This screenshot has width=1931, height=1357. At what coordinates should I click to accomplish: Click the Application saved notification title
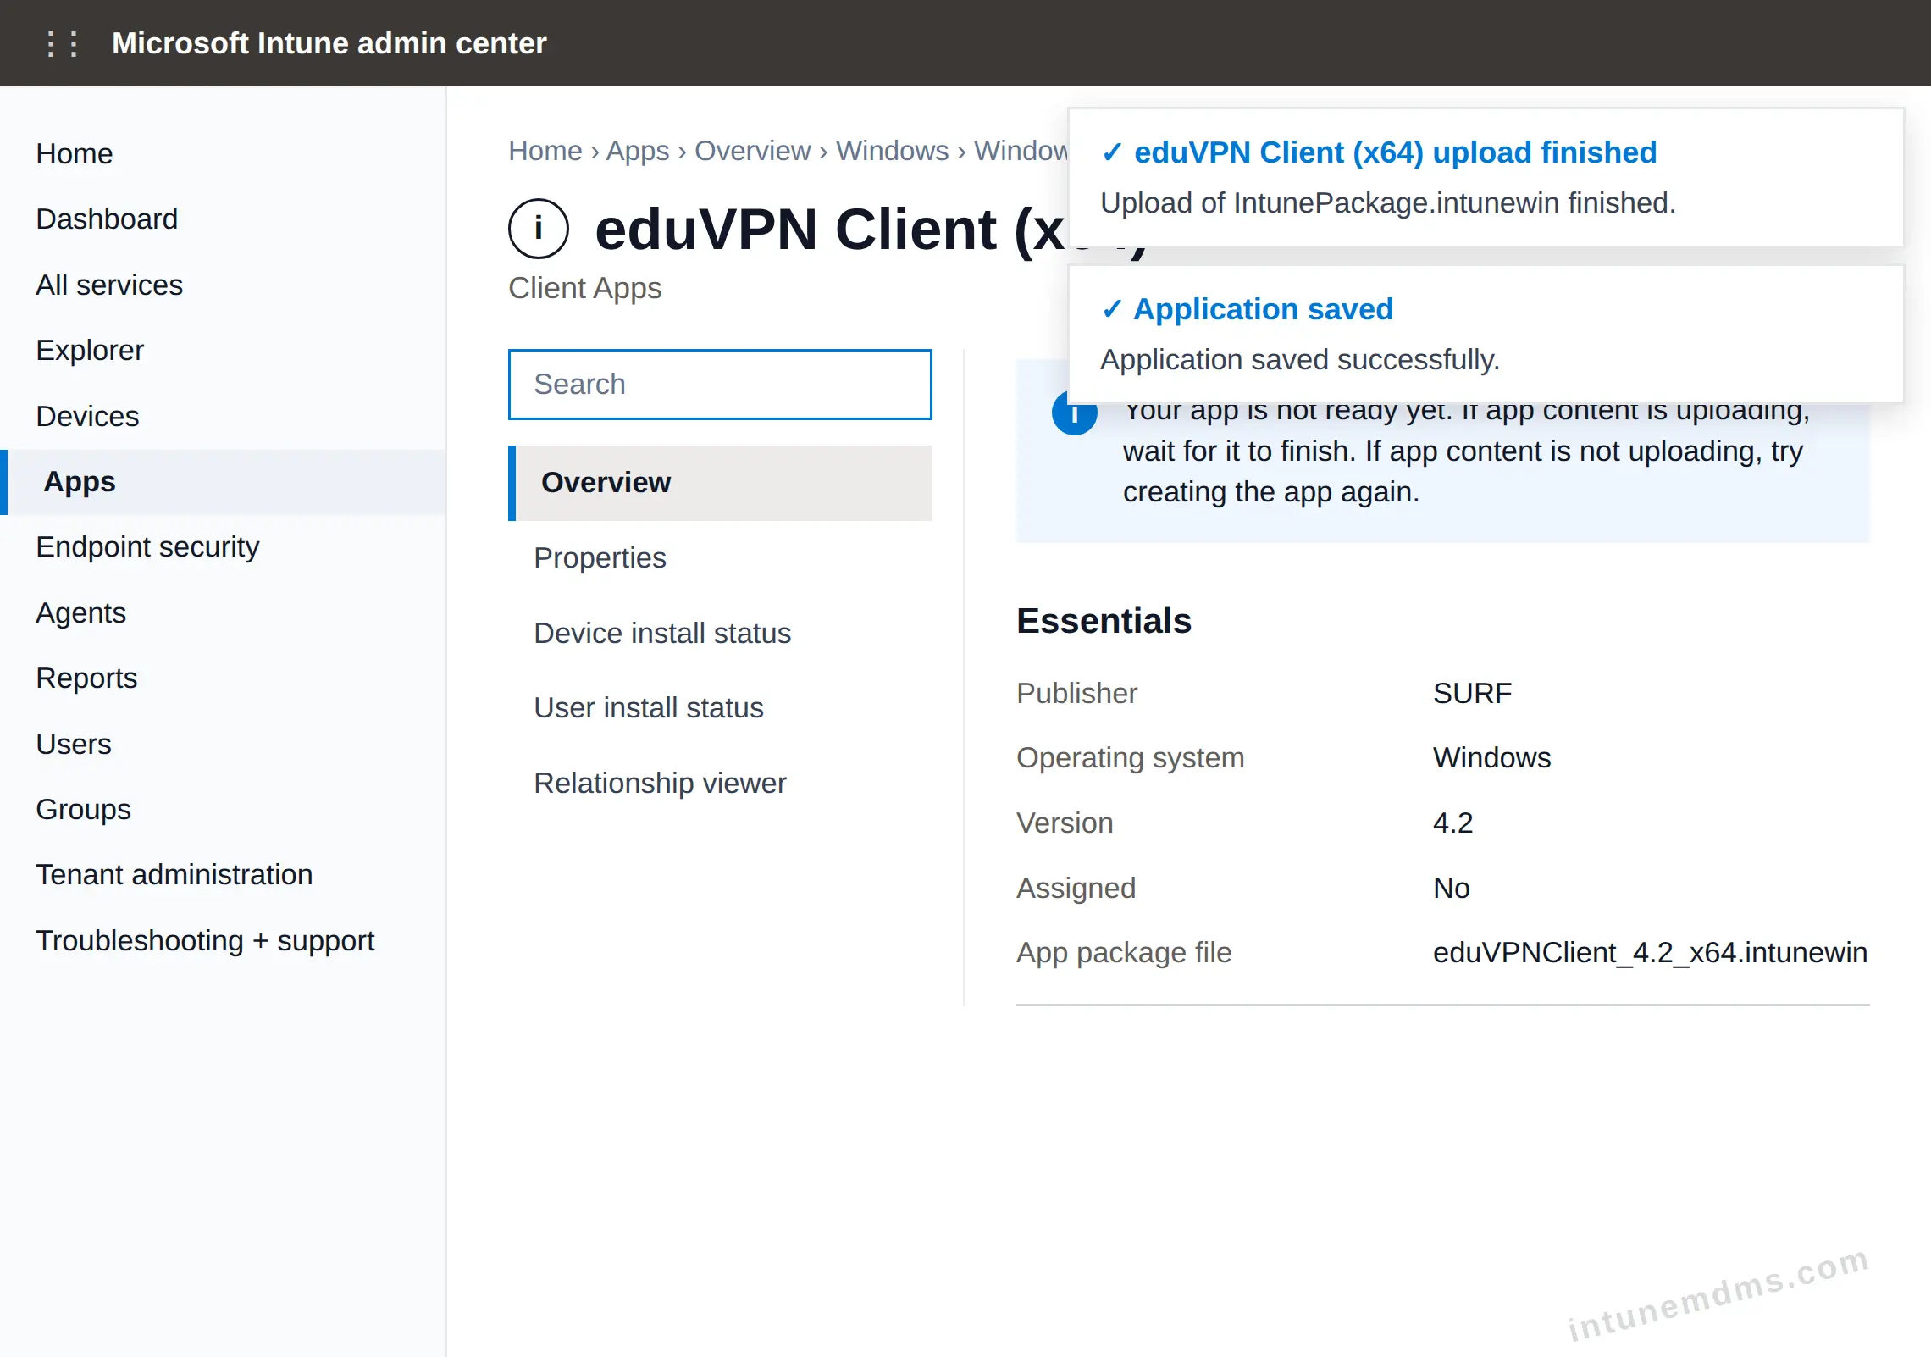click(1263, 309)
